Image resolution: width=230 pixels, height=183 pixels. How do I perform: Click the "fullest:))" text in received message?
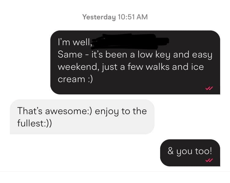(x=34, y=123)
